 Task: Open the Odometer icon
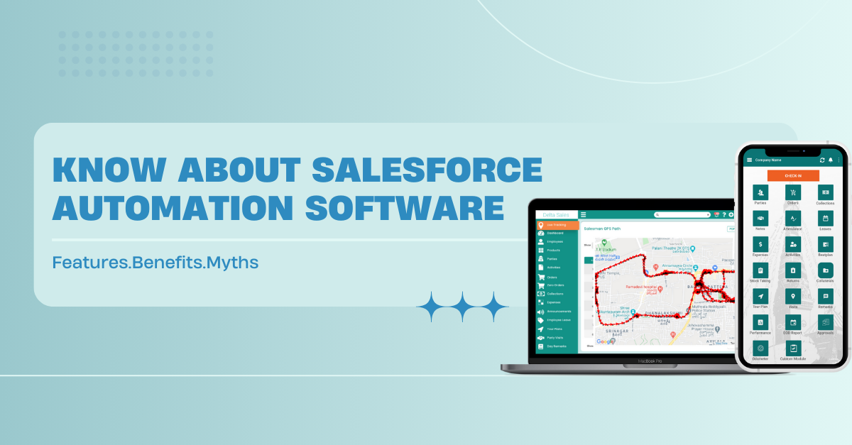(760, 348)
